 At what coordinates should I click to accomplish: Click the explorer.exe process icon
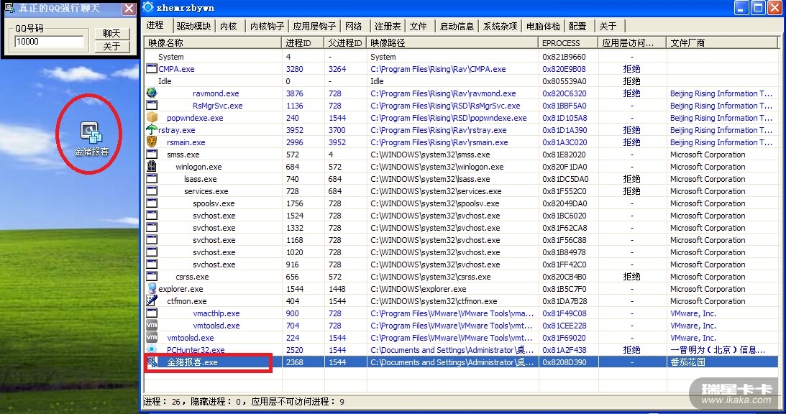[152, 288]
